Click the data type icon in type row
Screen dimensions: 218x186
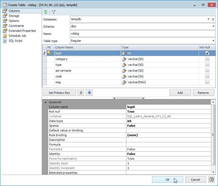(124, 65)
